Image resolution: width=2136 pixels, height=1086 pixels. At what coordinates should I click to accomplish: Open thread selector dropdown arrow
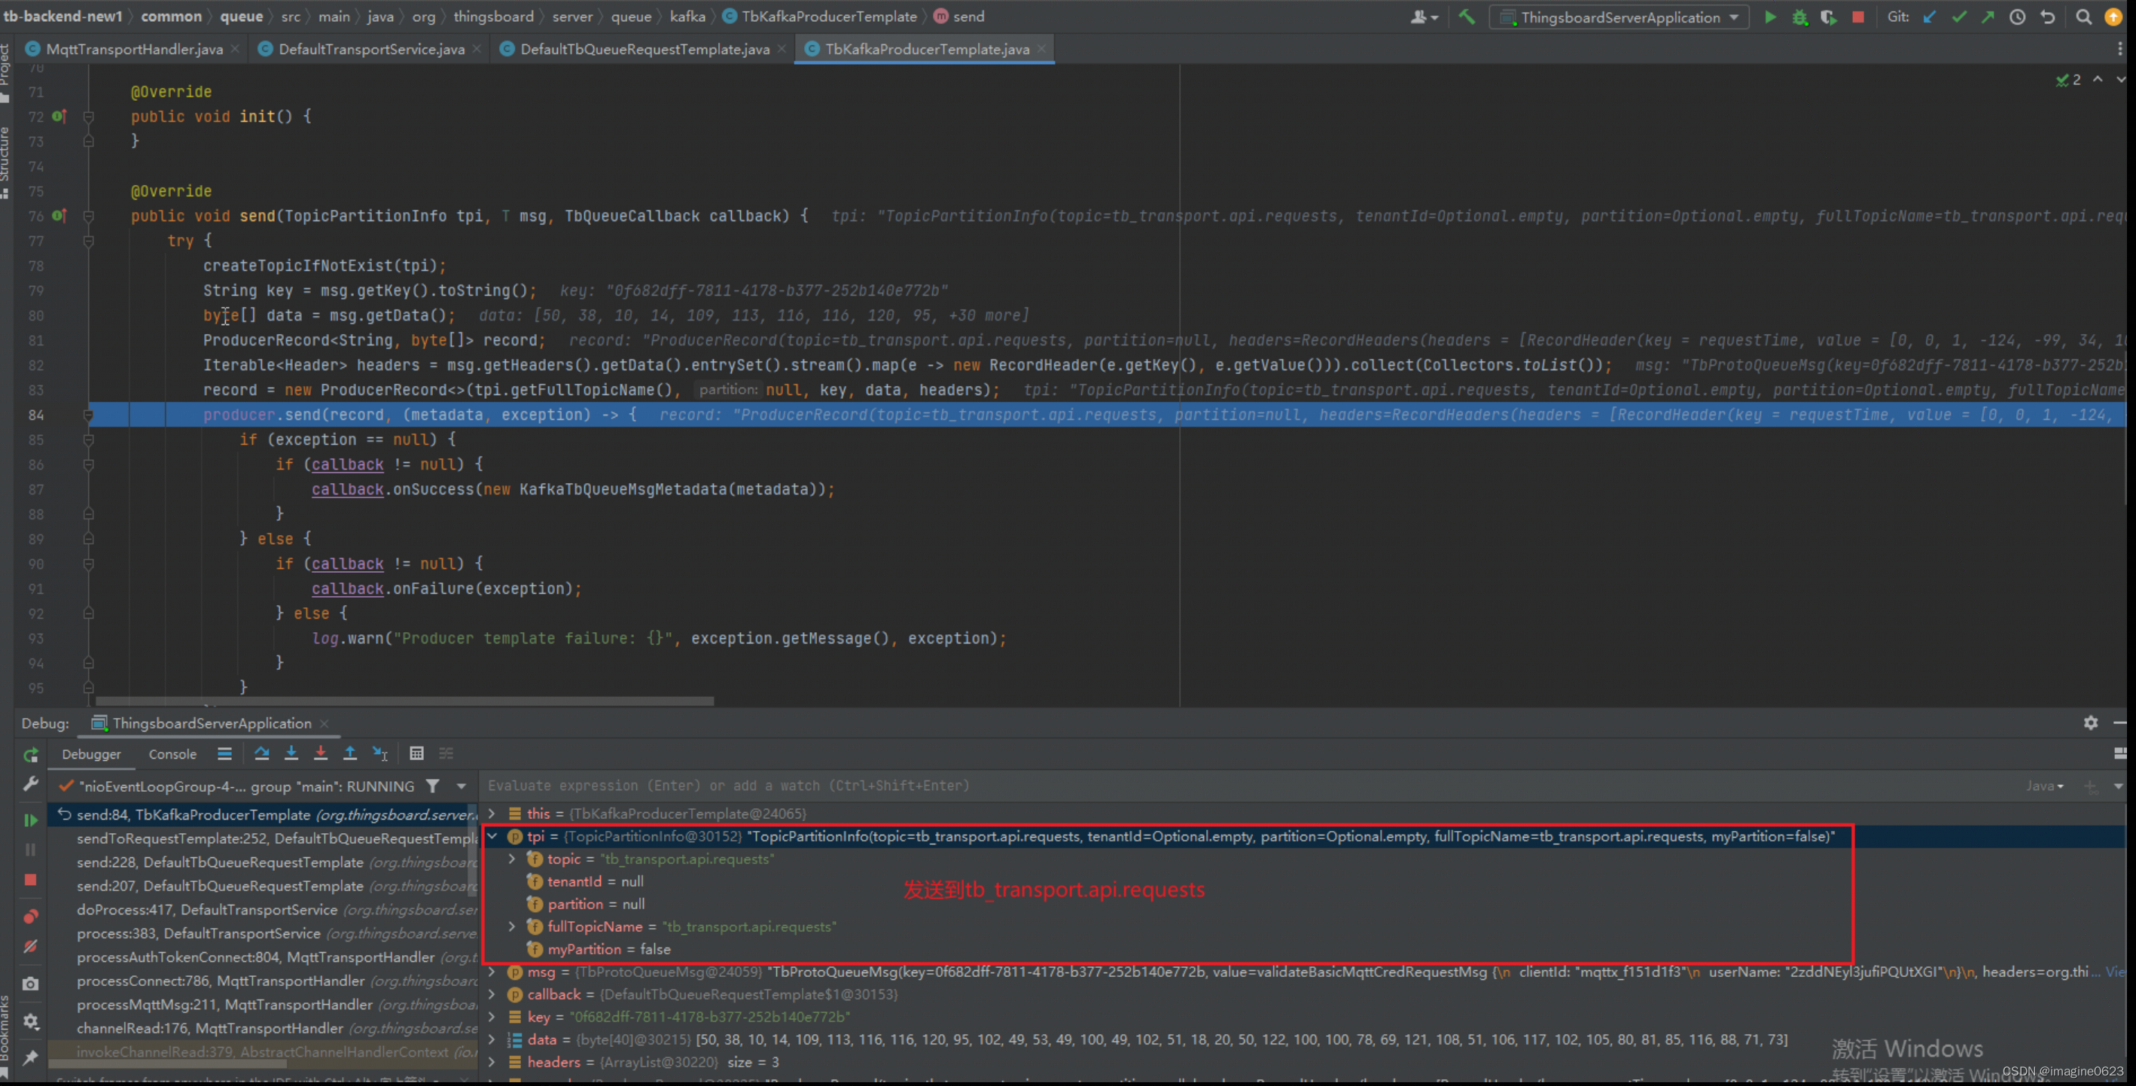[461, 786]
